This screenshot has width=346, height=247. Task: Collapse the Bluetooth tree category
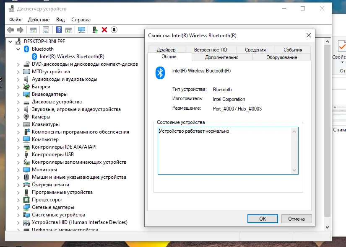[x=18, y=49]
